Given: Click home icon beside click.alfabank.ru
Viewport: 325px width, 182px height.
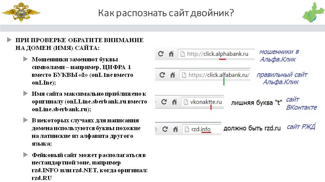Looking at the screenshot, I should [172, 75].
